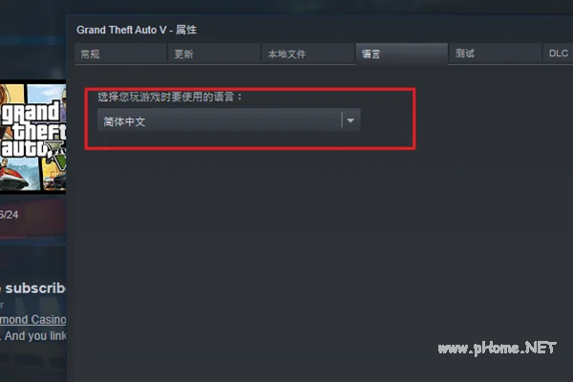Expand the language dropdown arrow

tap(350, 120)
